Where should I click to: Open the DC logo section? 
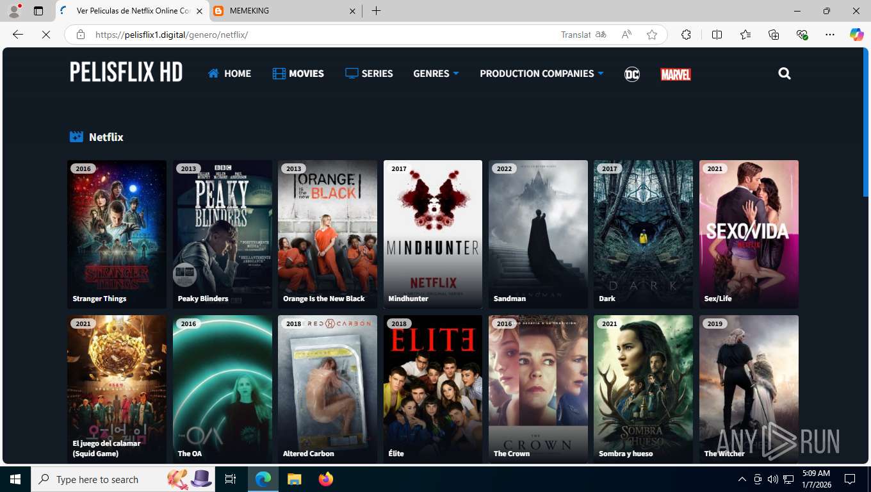pos(632,74)
